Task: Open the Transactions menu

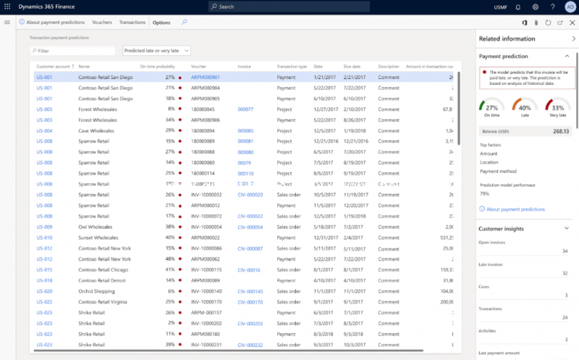Action: click(x=132, y=22)
